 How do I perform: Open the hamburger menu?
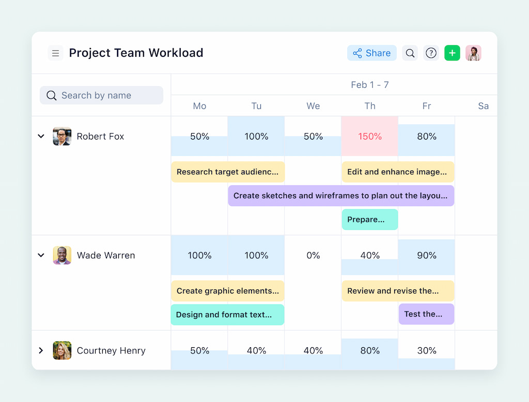click(55, 53)
